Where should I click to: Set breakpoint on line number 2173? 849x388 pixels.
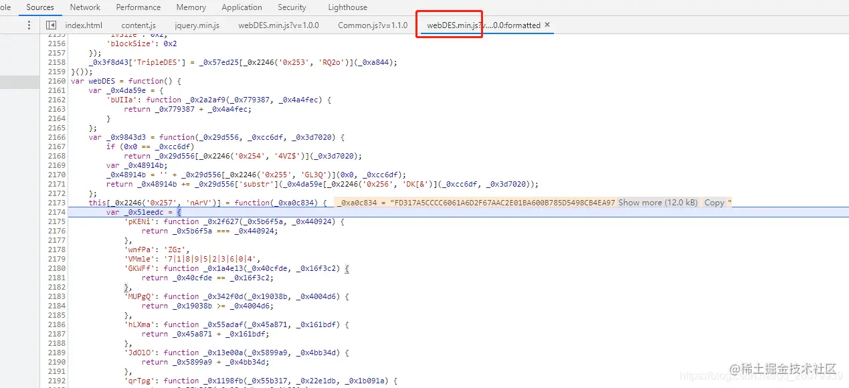(x=57, y=203)
